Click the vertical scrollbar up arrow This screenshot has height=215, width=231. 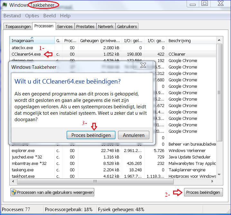(219, 40)
